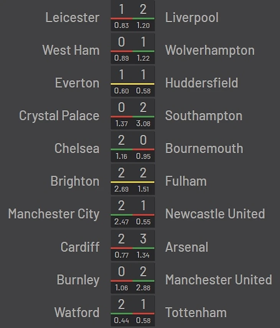Click the Leicester vs Liverpool 1-2 score box
280x328 pixels.
[x=133, y=16]
